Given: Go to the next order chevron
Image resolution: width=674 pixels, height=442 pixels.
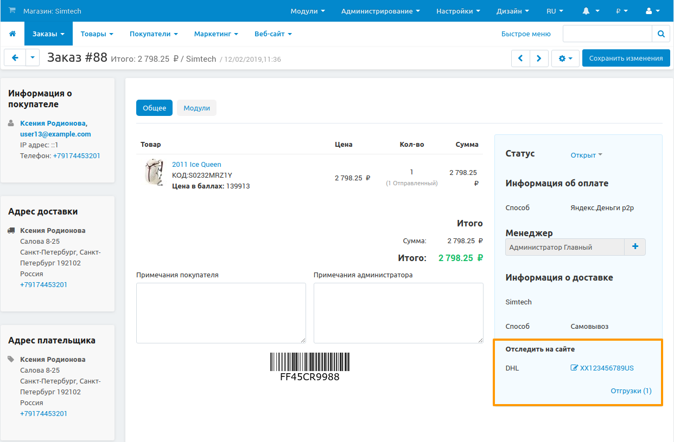Looking at the screenshot, I should point(539,58).
